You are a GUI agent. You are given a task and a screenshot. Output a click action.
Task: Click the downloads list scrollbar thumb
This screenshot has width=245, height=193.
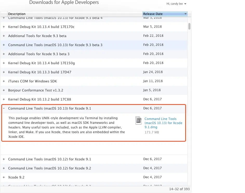coord(189,26)
